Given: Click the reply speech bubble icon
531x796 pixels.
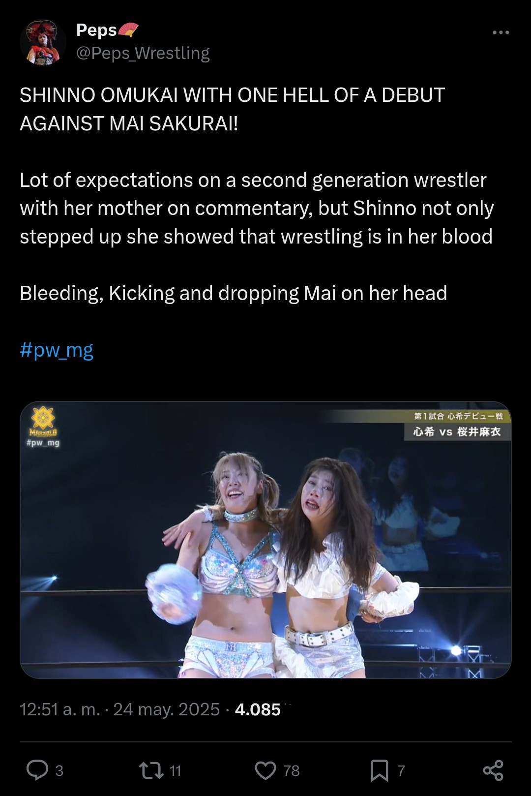Looking at the screenshot, I should click(x=37, y=770).
